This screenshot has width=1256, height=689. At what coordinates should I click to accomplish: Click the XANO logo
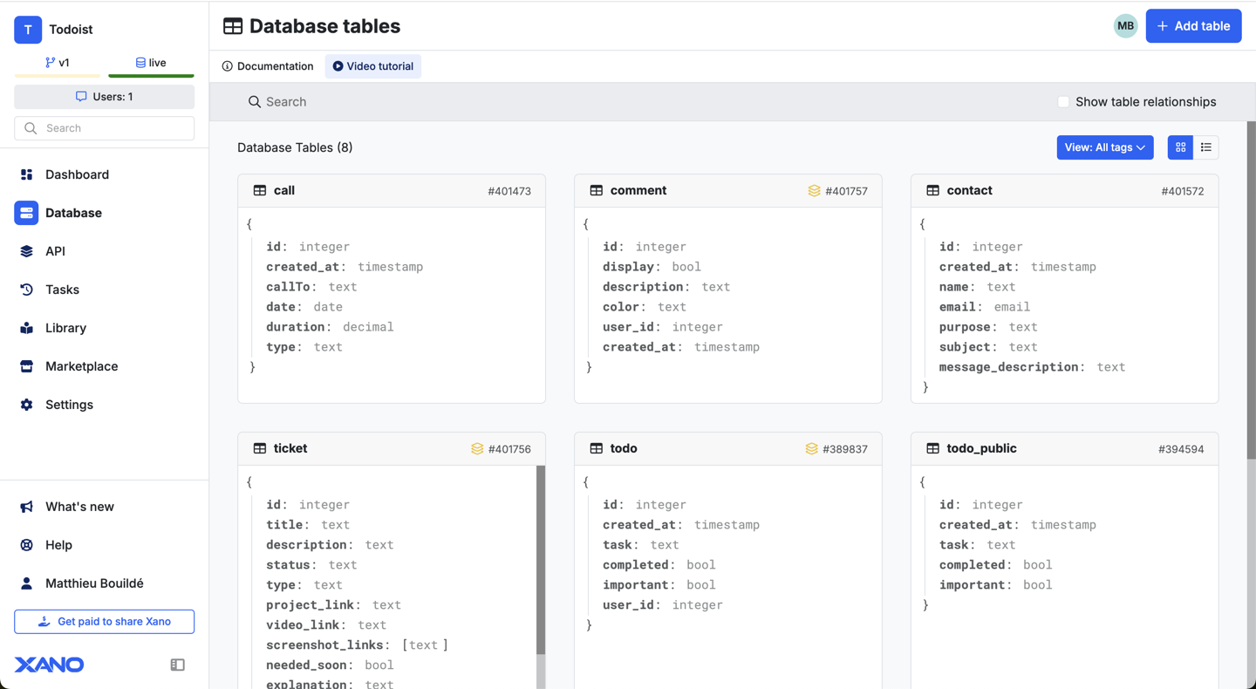pyautogui.click(x=49, y=665)
